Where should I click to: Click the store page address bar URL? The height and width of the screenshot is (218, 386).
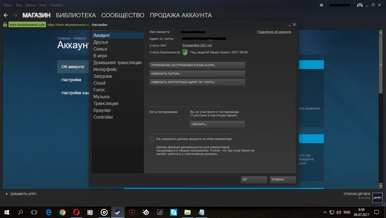[x=68, y=25]
